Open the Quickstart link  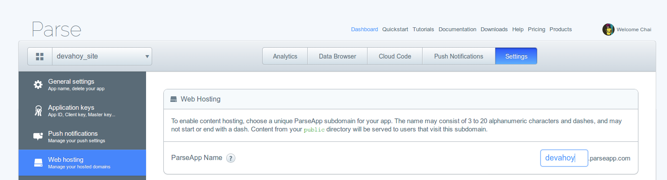[395, 29]
